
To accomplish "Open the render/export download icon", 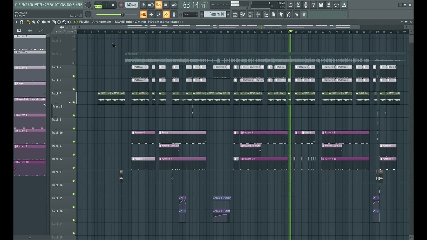I will pos(344,5).
